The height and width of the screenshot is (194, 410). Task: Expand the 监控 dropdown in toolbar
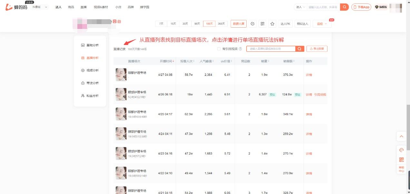pos(321,23)
